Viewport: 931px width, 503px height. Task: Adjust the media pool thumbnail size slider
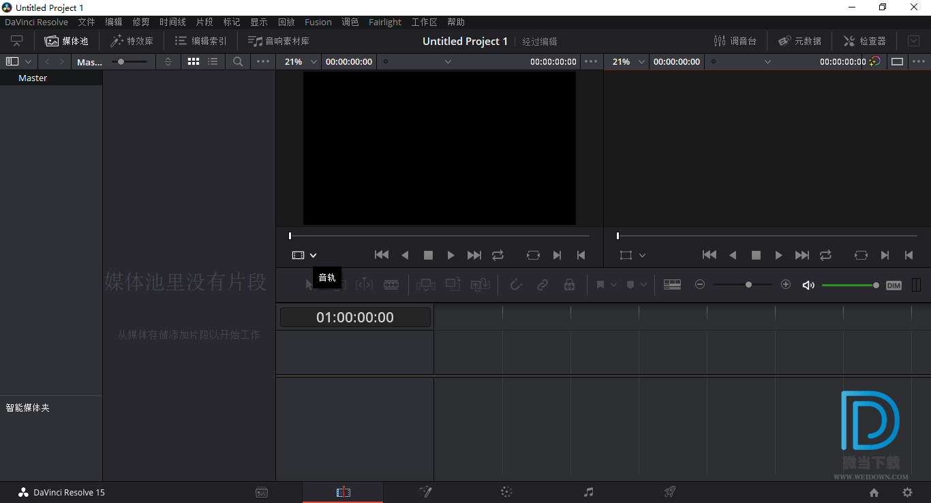coord(129,61)
